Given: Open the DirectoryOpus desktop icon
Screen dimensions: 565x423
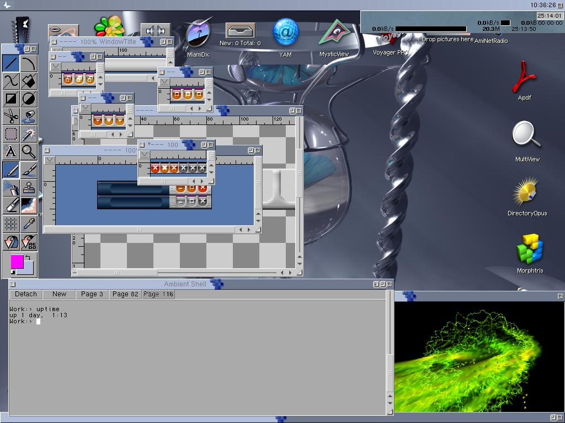Looking at the screenshot, I should pos(527,197).
